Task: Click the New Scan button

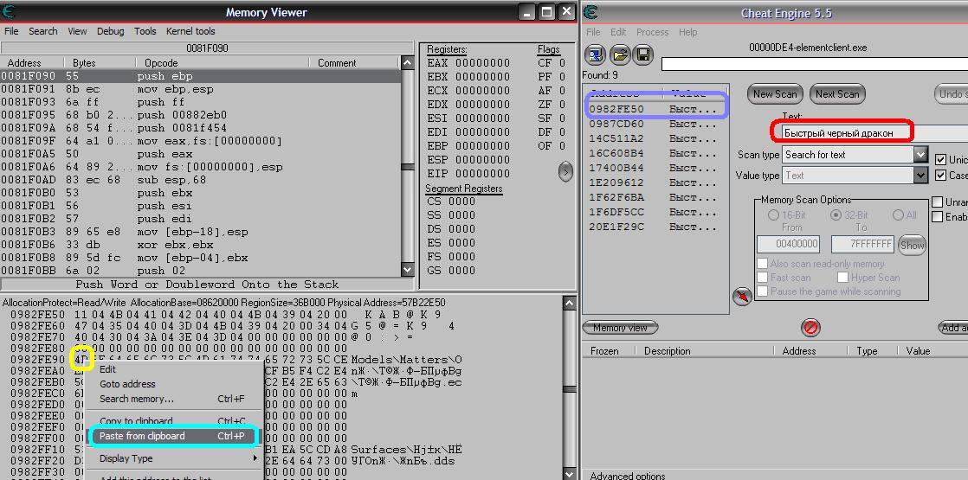Action: pyautogui.click(x=775, y=93)
